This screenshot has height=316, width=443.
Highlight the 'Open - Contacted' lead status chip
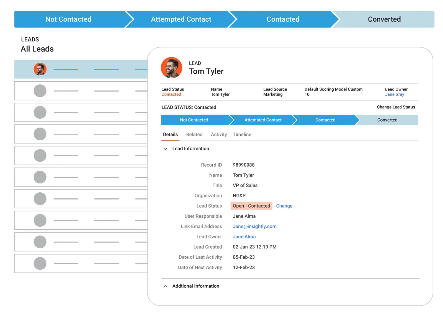(251, 206)
